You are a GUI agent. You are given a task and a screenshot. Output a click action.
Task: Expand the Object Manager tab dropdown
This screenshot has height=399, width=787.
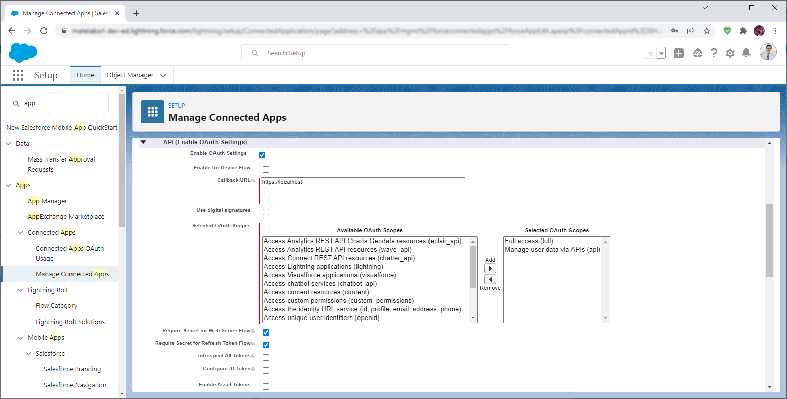163,75
